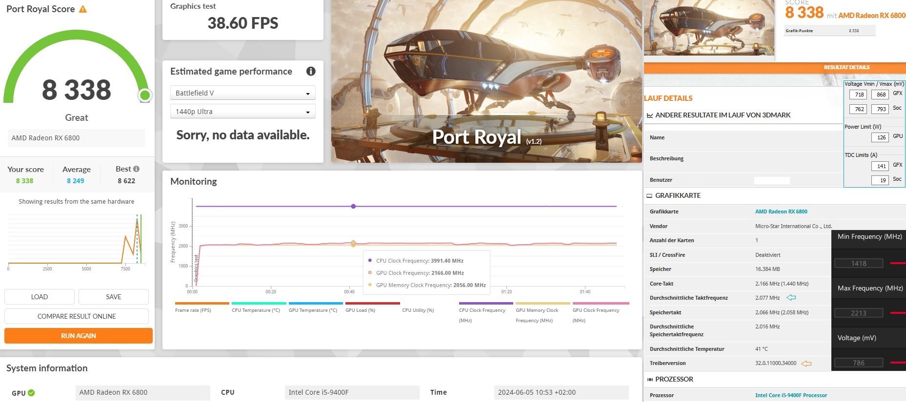The height and width of the screenshot is (403, 906).
Task: Click the 38.60 FPS graphics test result
Action: [x=243, y=23]
